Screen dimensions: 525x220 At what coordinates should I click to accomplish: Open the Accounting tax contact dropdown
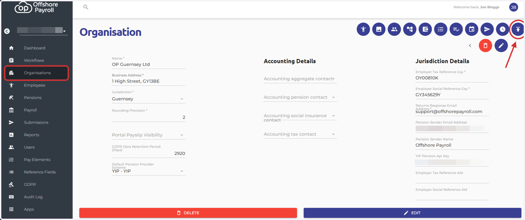tap(300, 134)
